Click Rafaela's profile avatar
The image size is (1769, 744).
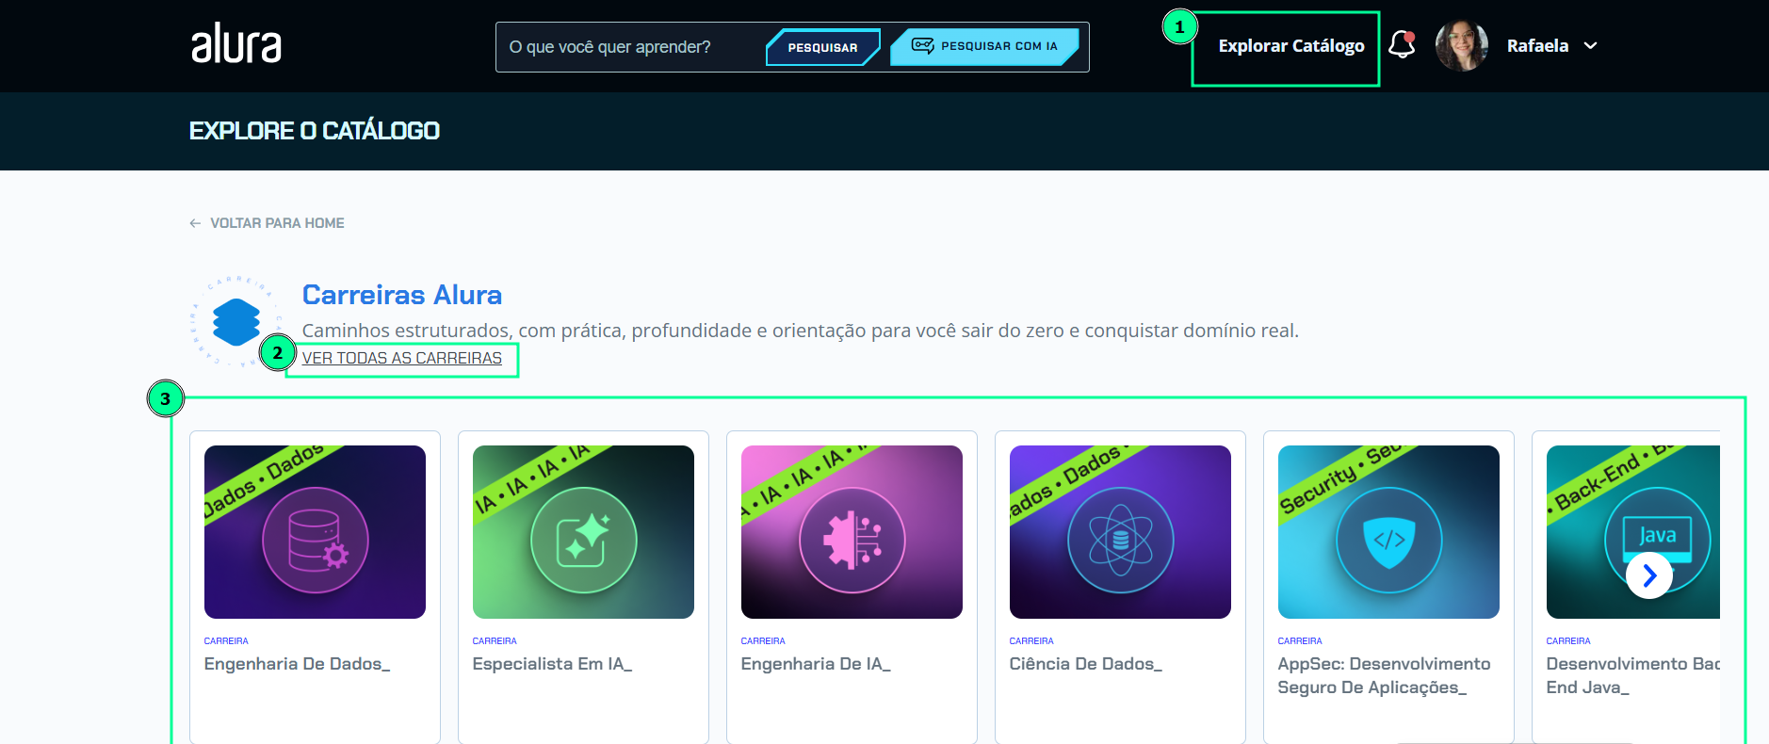pos(1461,45)
